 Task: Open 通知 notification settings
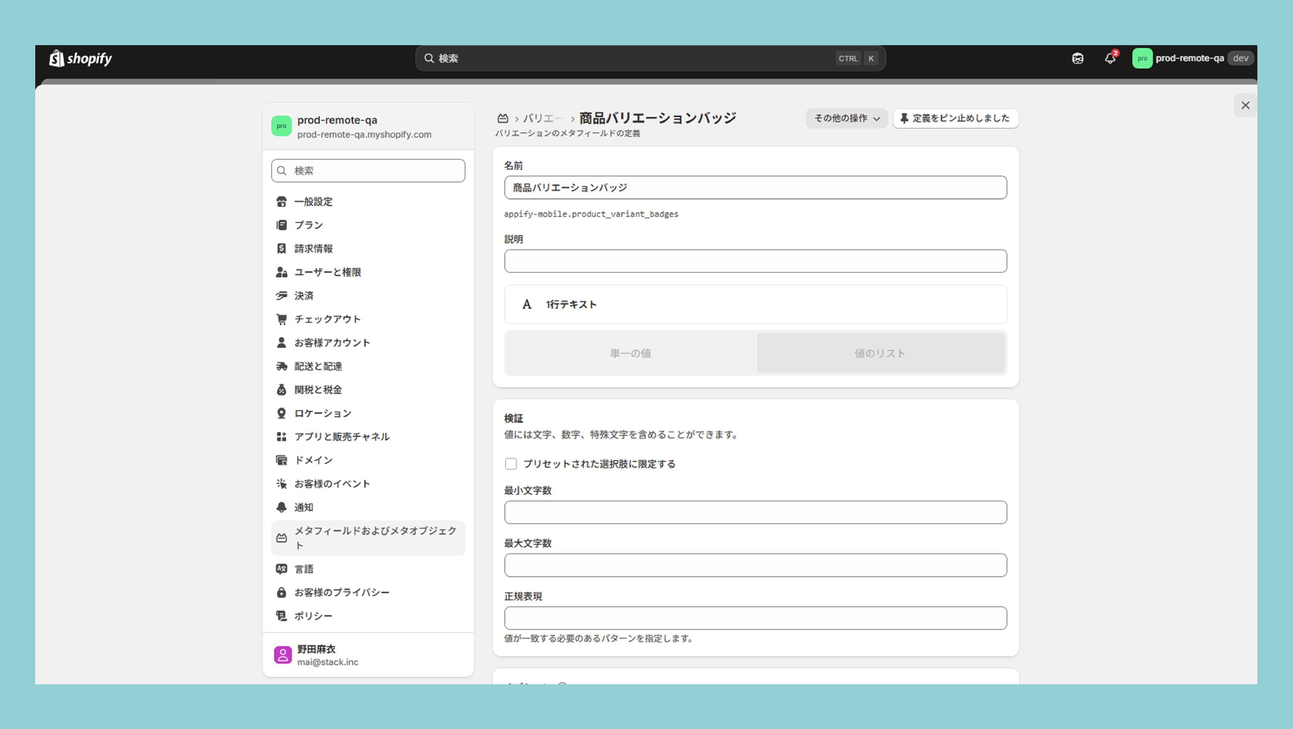pyautogui.click(x=303, y=507)
